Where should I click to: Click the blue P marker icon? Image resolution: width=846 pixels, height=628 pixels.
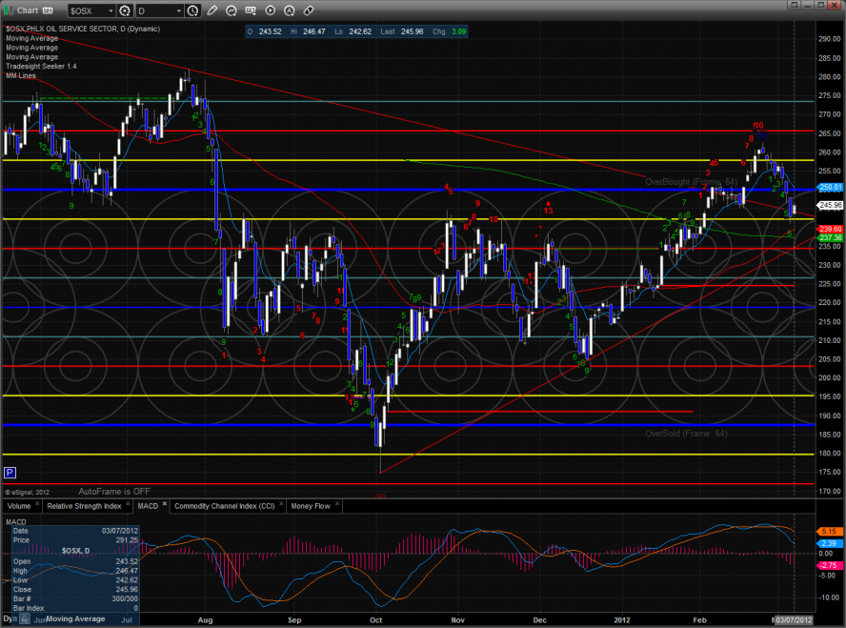pos(10,472)
